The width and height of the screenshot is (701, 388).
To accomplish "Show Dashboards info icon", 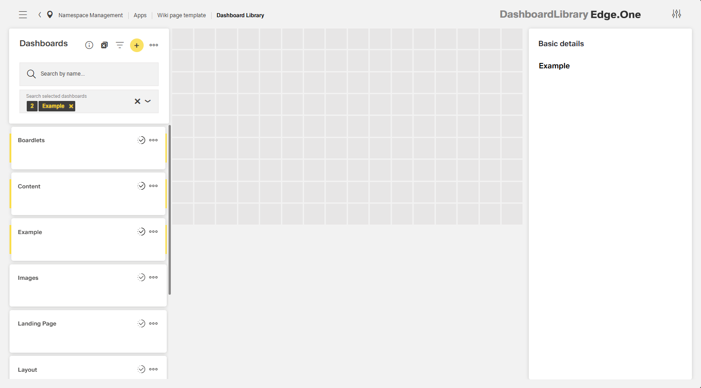I will click(x=89, y=45).
